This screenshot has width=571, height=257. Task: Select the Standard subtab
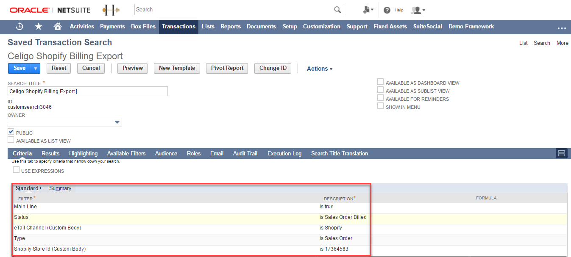27,188
